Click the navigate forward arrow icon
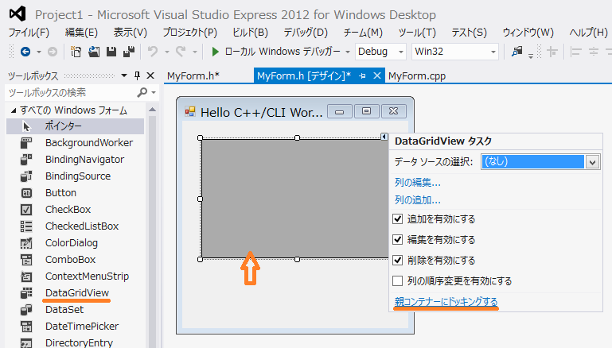Image resolution: width=612 pixels, height=348 pixels. (x=53, y=52)
